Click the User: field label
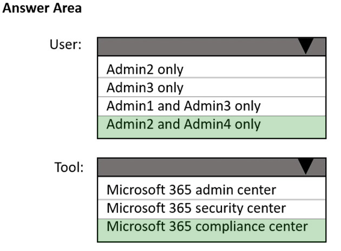341x251 pixels. point(65,45)
